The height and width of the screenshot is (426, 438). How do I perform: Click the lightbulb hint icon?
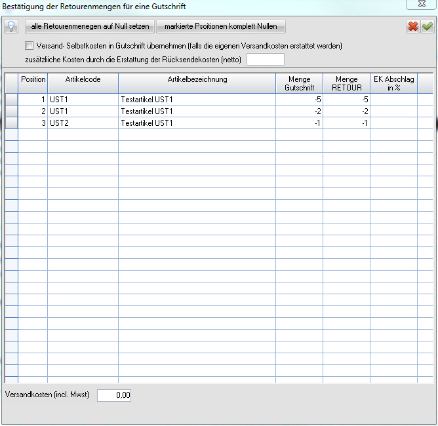coord(11,27)
